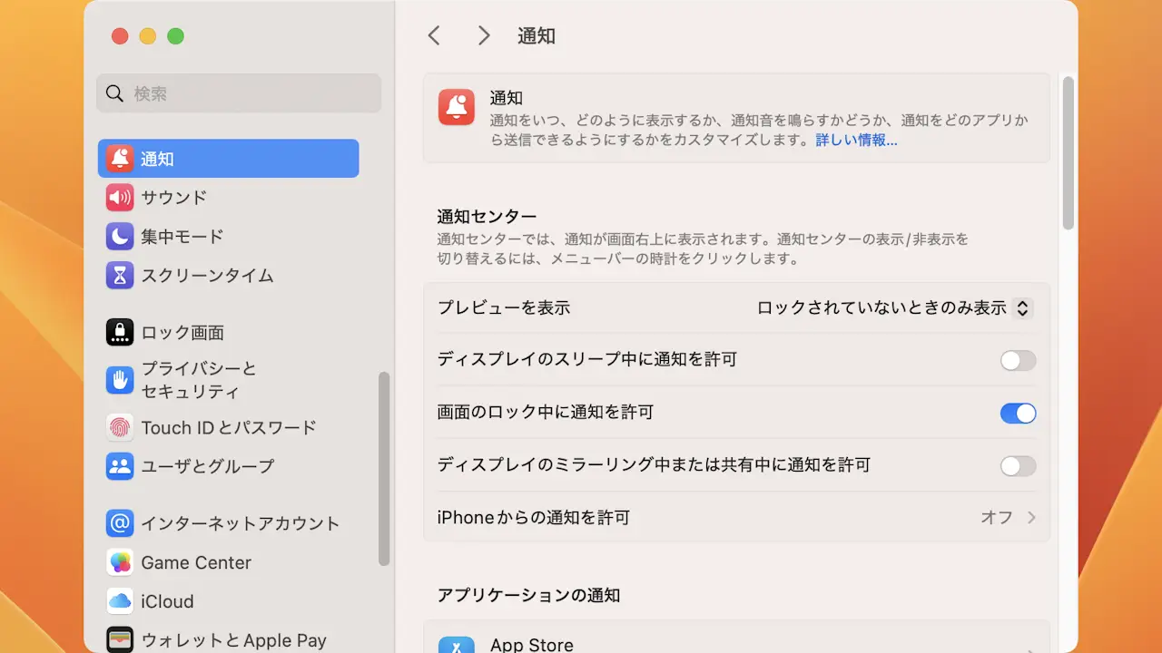Toggle notifications during display mirroring or sharing
The image size is (1162, 653).
click(x=1018, y=465)
